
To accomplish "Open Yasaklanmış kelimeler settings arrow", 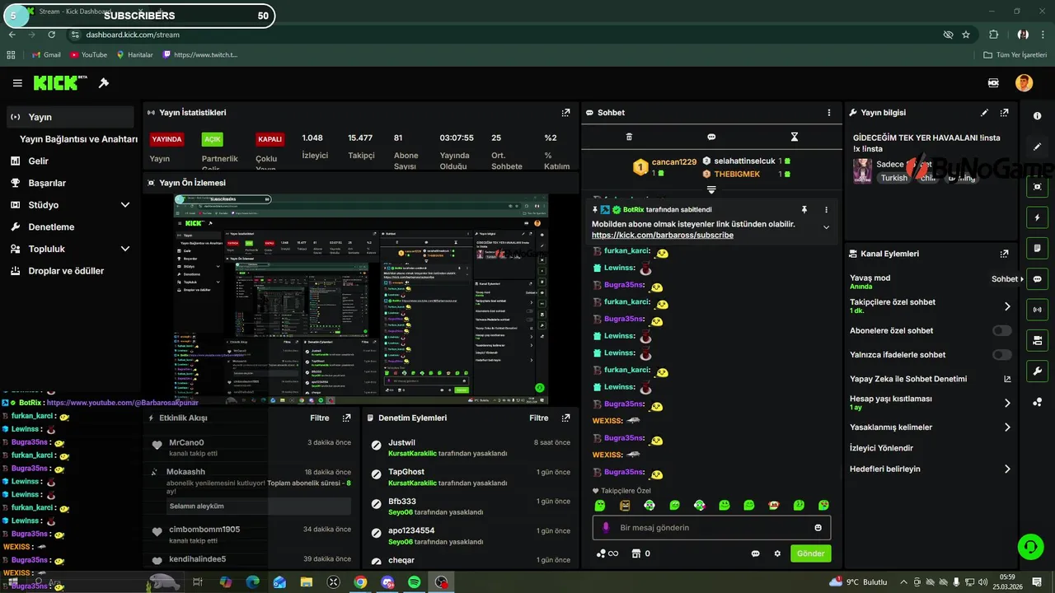I will click(x=1007, y=427).
